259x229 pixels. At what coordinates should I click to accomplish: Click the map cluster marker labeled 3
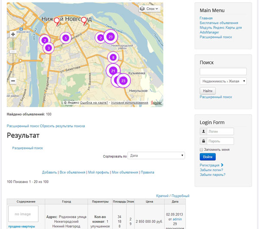[x=48, y=48]
